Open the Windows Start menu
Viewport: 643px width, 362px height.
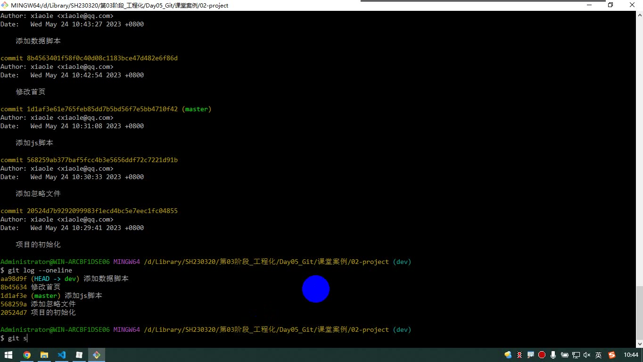(x=9, y=355)
